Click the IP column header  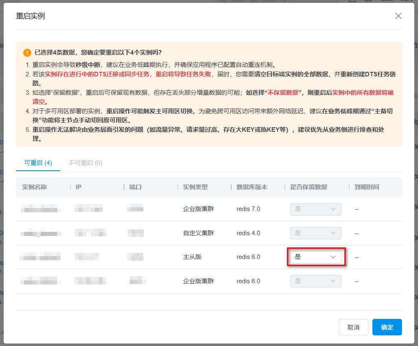[x=79, y=187]
